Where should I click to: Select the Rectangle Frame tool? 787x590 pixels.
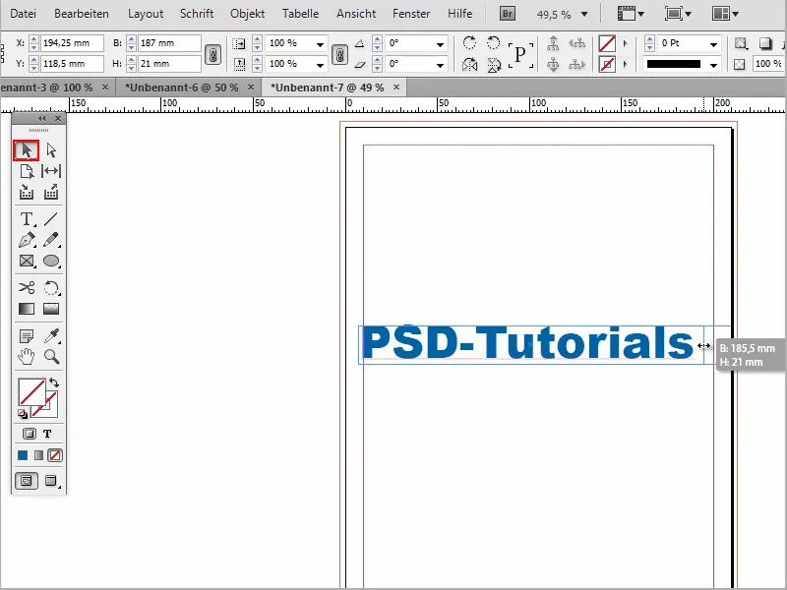27,261
